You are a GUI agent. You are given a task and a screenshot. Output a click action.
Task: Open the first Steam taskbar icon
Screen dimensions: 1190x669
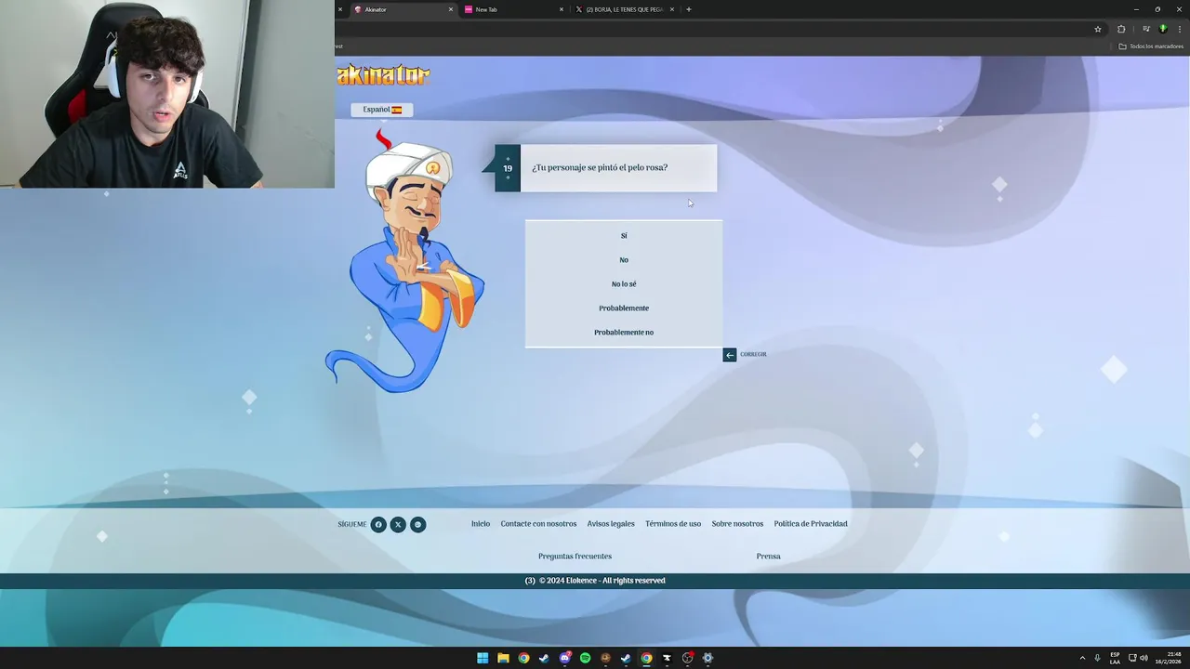(x=544, y=658)
